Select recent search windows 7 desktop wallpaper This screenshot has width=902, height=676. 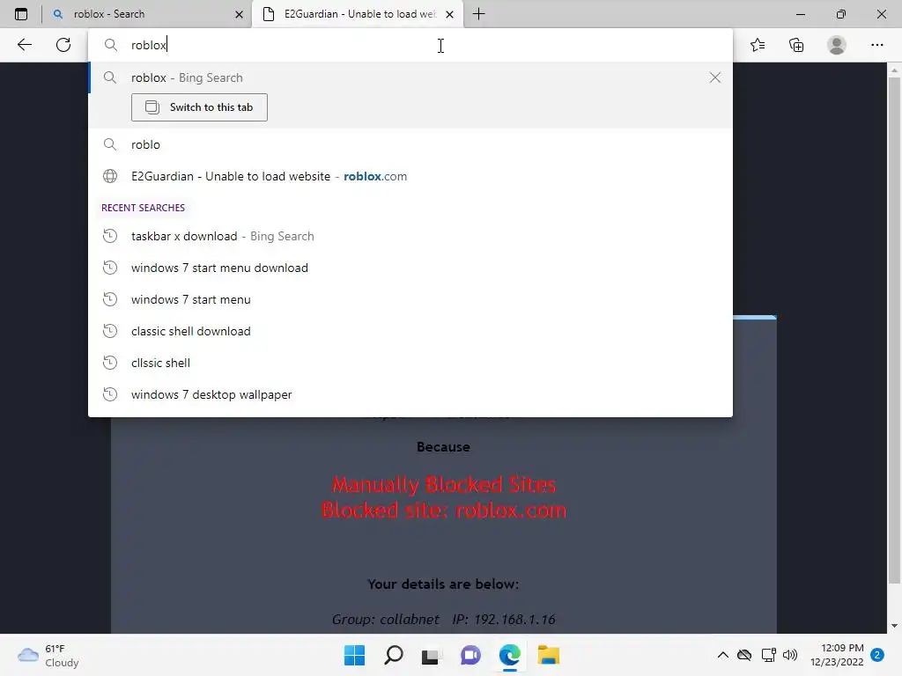click(x=410, y=394)
